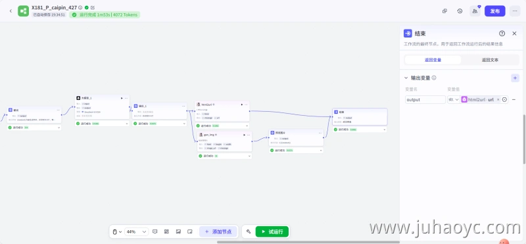Click the output variable name field

click(x=425, y=100)
